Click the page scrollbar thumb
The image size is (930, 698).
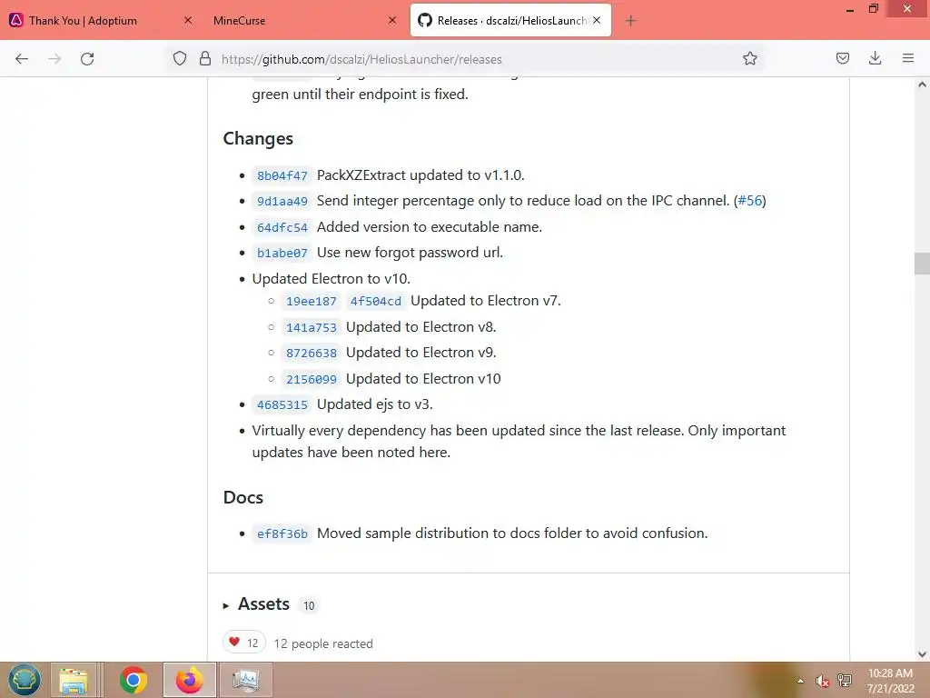coord(922,263)
